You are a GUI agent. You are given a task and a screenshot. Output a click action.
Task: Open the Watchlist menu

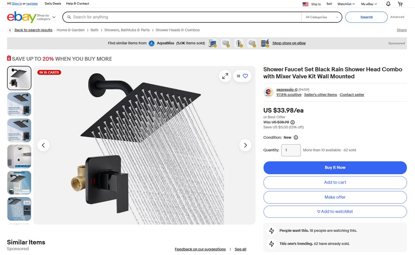pos(346,4)
